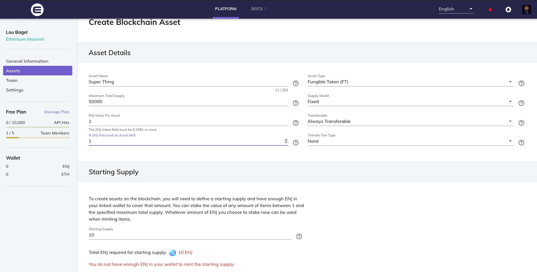Image resolution: width=537 pixels, height=272 pixels.
Task: Click the 11 / 255 character counter
Action: pos(281,90)
